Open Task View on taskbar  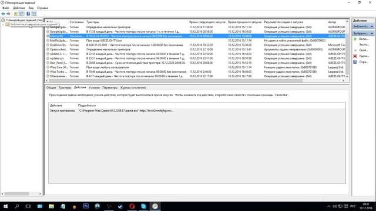point(28,206)
